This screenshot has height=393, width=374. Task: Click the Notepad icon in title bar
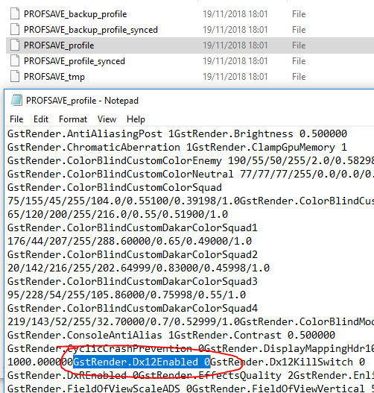point(16,100)
